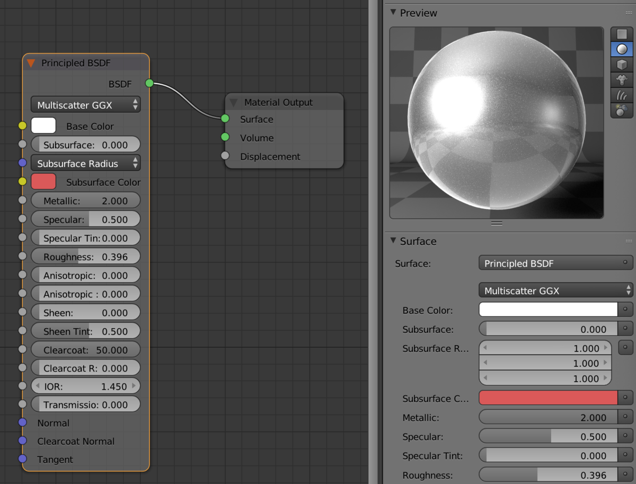Select the flat plane preview type

click(622, 34)
